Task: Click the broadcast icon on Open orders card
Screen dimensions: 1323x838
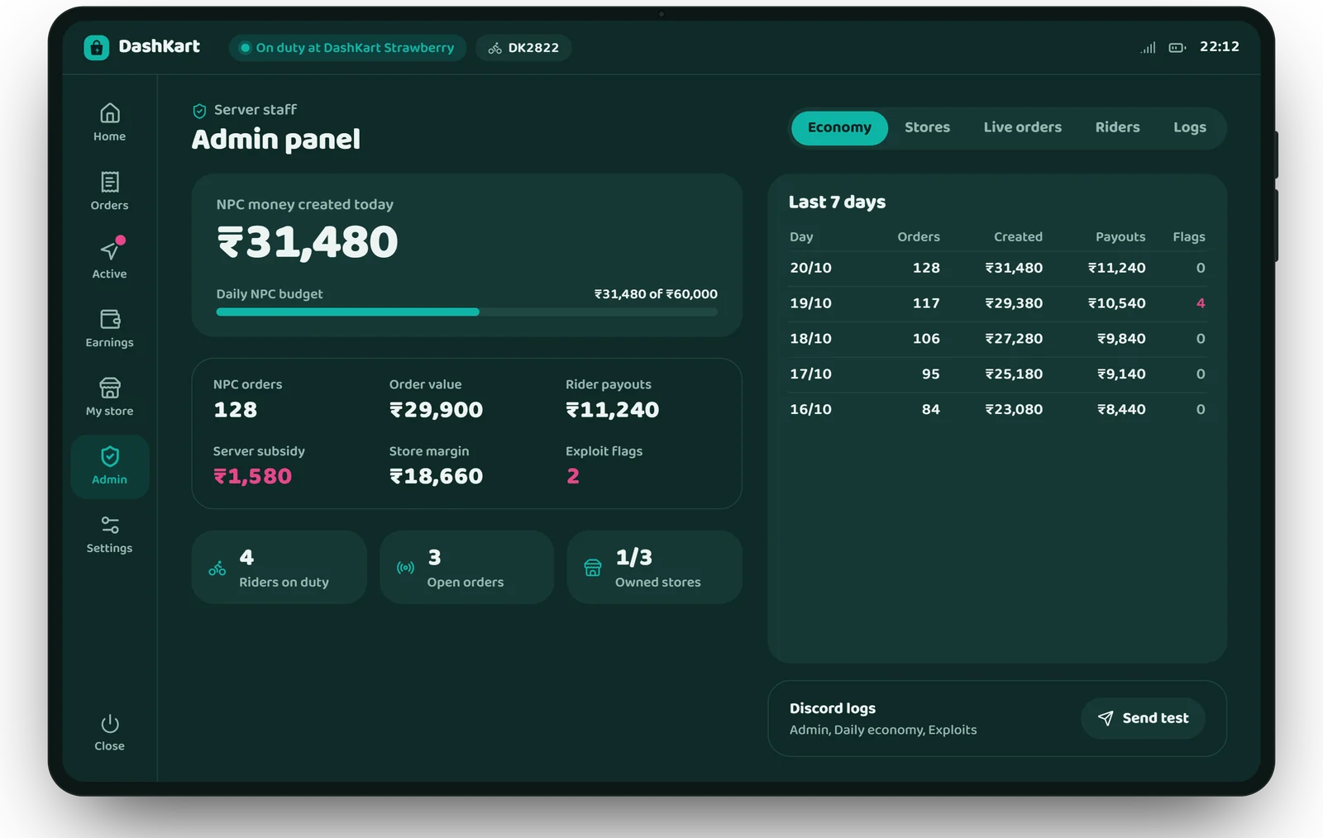Action: tap(405, 568)
